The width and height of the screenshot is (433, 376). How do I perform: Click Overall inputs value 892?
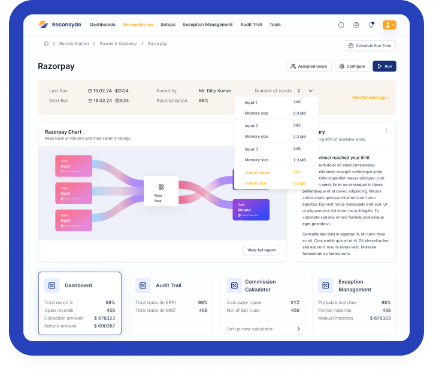click(x=296, y=172)
